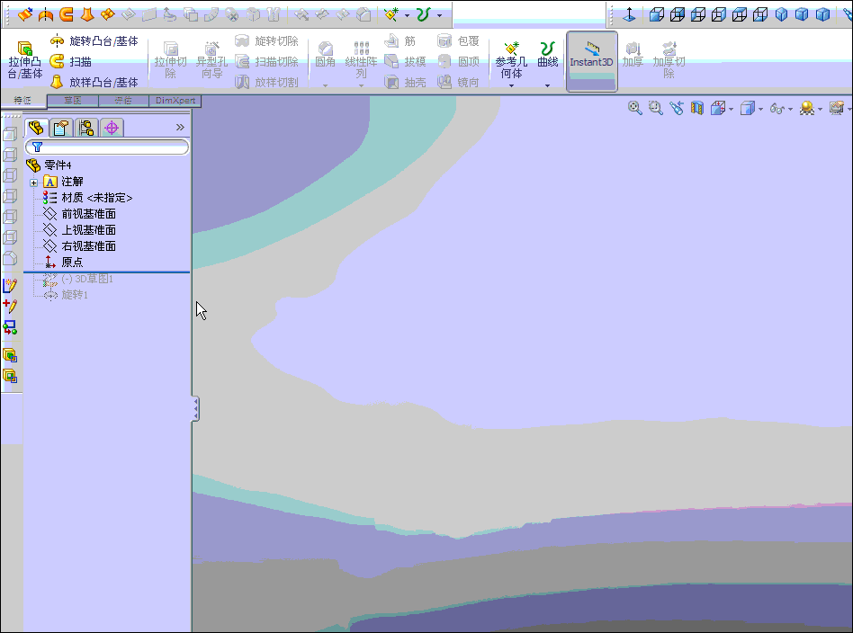The width and height of the screenshot is (853, 633).
Task: Click the Display Style cube icon
Action: tap(748, 108)
